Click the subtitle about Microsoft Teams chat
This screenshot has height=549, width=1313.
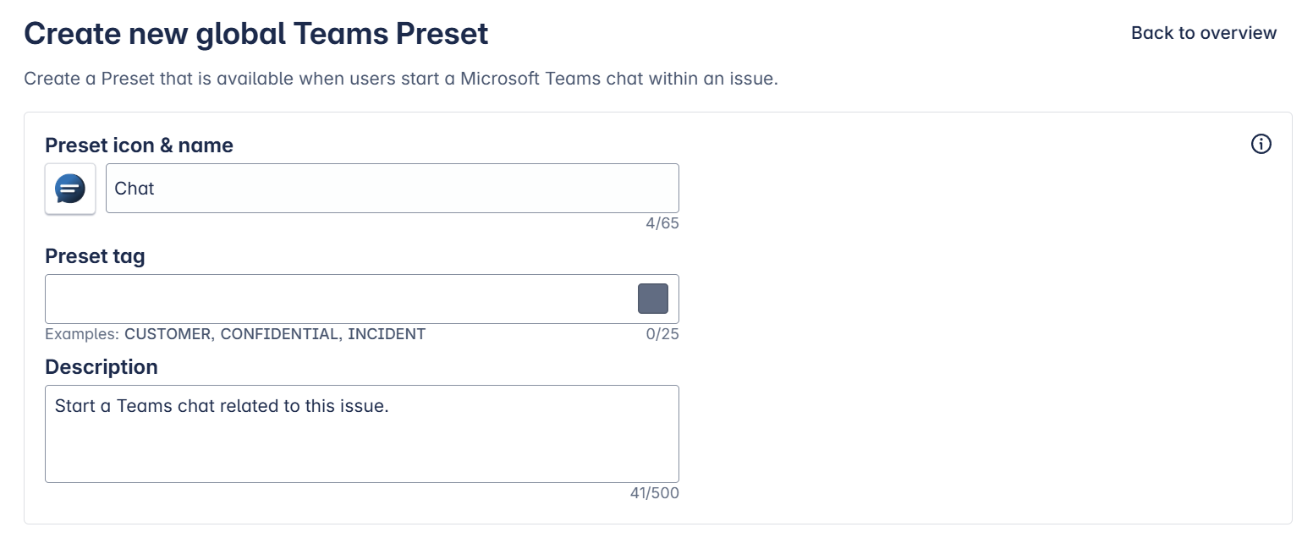[400, 80]
